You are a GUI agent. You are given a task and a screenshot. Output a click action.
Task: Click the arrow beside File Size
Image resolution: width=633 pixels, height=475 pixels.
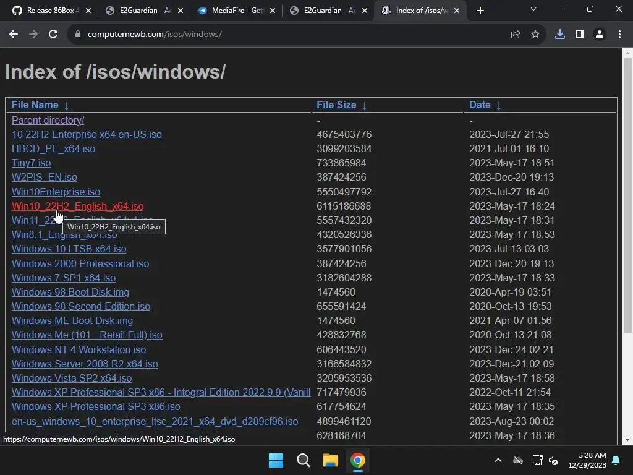364,106
